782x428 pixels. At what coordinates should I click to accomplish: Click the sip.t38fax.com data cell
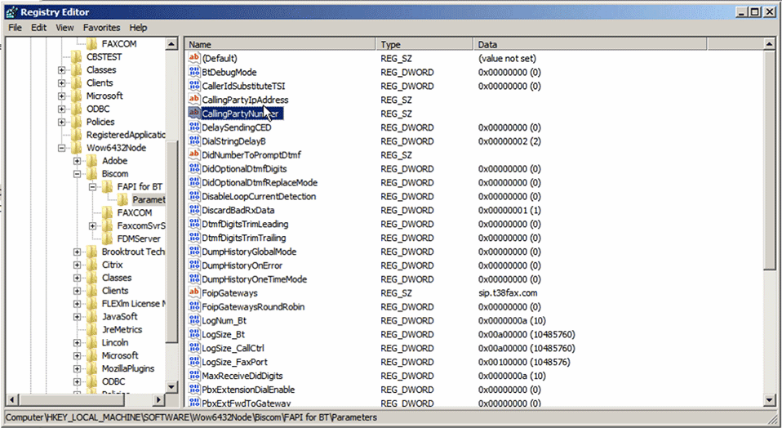click(508, 292)
